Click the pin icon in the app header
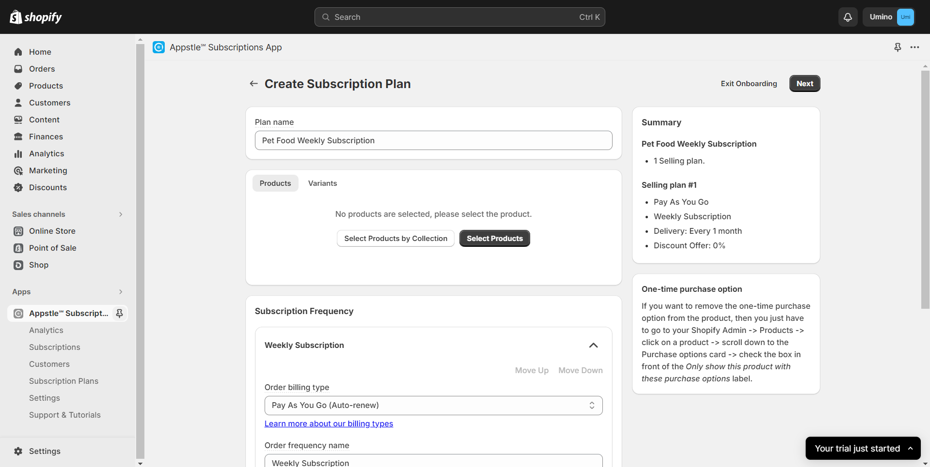 pos(898,47)
